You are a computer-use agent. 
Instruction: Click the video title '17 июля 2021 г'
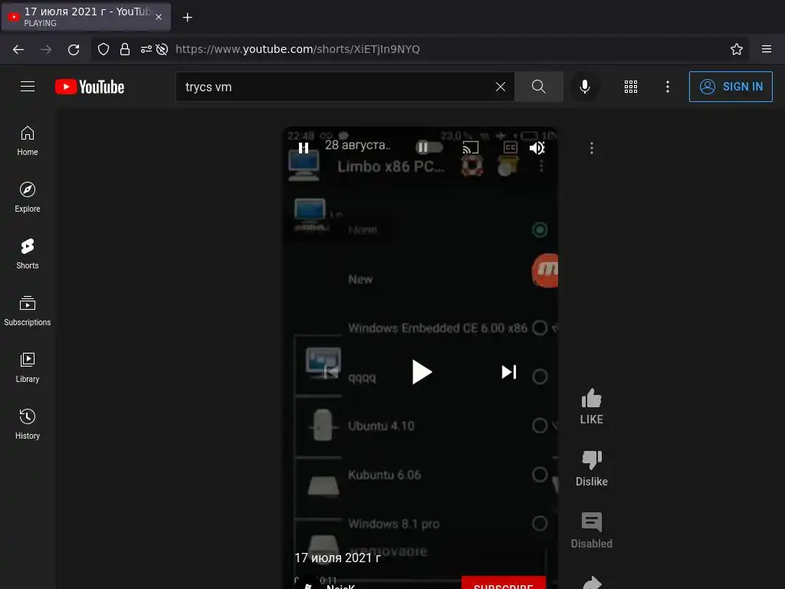pyautogui.click(x=337, y=558)
